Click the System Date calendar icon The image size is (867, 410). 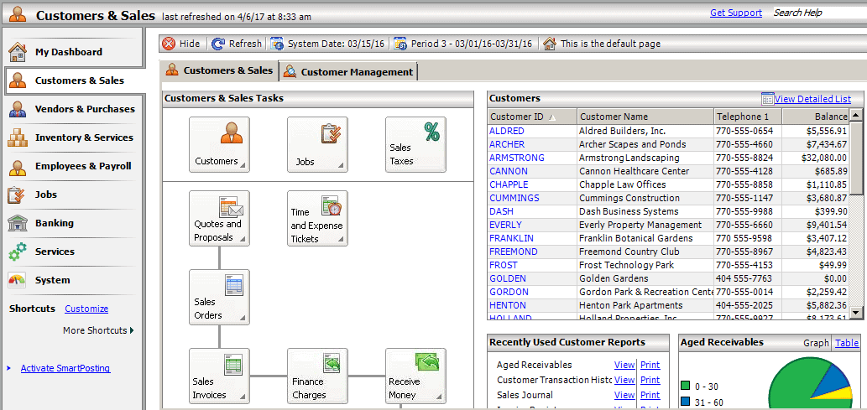[x=277, y=44]
